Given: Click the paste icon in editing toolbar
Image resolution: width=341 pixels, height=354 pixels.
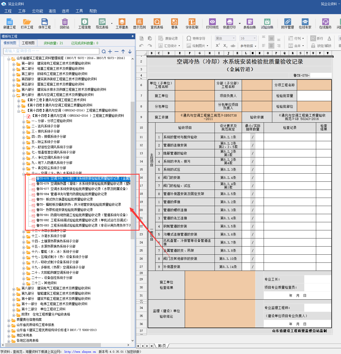Looking at the screenshot, I should (150, 38).
